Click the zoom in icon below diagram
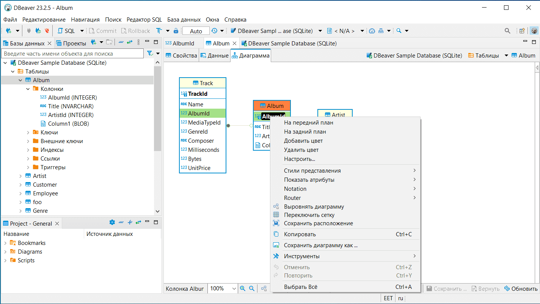 (243, 288)
